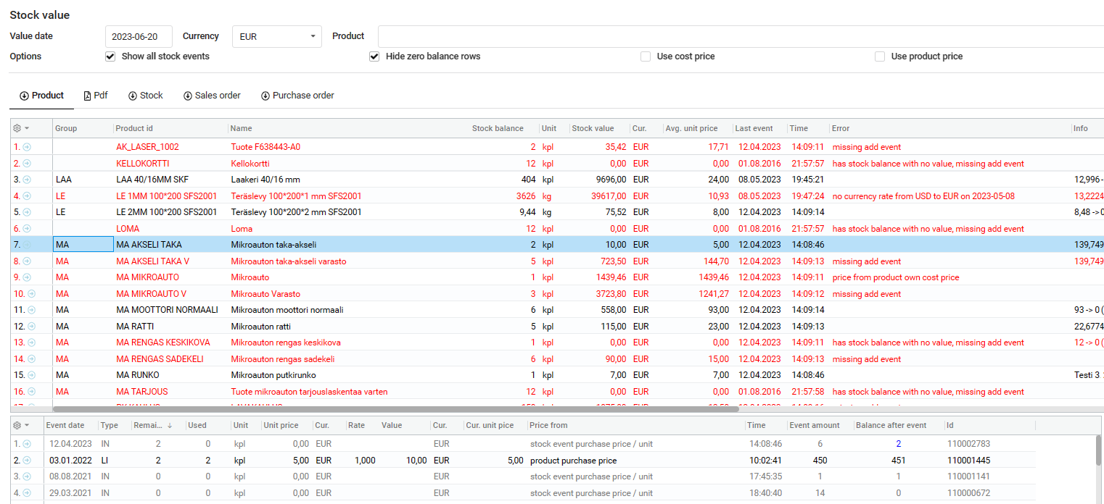Click the Value date input field

click(139, 36)
